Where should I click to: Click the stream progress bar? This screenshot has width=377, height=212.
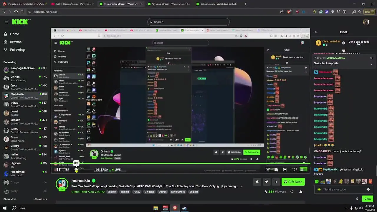pyautogui.click(x=180, y=163)
